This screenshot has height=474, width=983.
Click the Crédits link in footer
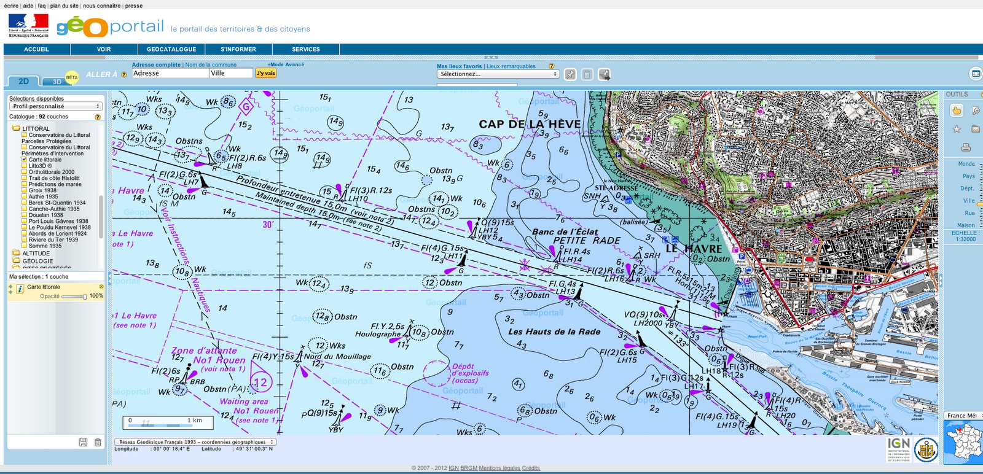click(x=531, y=468)
